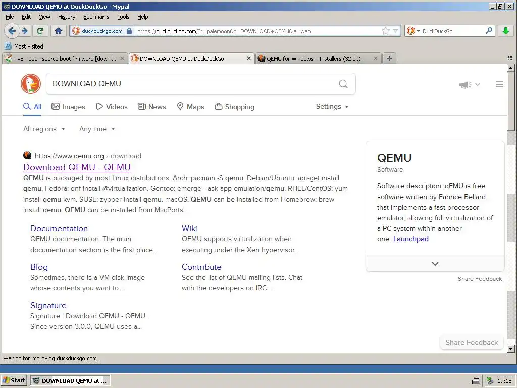The image size is (517, 388).
Task: Open the https://www.qemu.org result URL
Action: click(x=69, y=156)
